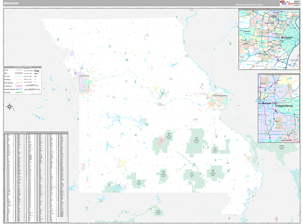Click the MISSOURI title in header
303x224 pixels.
click(x=11, y=3)
